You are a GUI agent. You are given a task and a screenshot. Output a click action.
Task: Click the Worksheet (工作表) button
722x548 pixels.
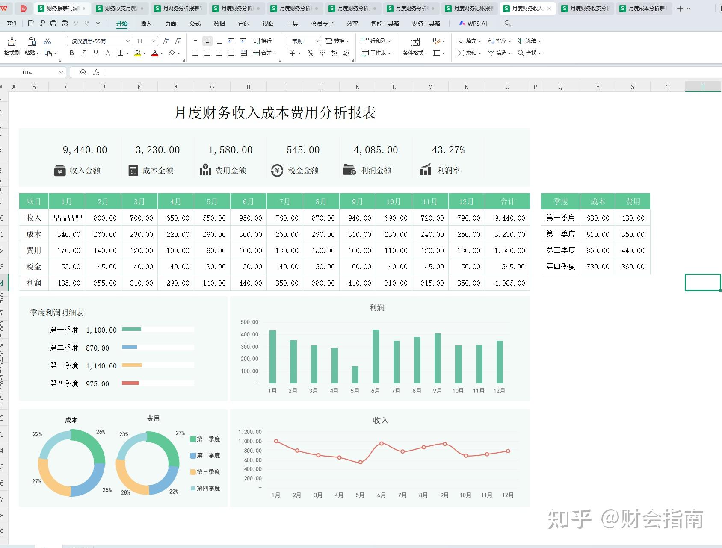point(376,53)
